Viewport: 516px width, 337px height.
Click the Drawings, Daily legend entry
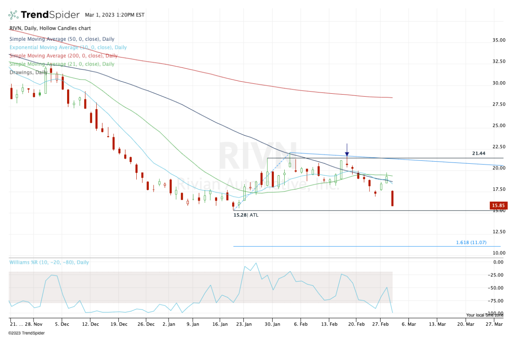(x=29, y=72)
